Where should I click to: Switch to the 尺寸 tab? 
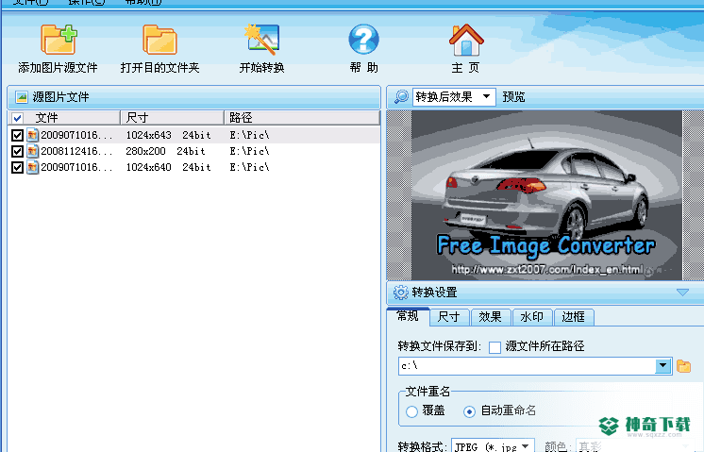pos(449,317)
